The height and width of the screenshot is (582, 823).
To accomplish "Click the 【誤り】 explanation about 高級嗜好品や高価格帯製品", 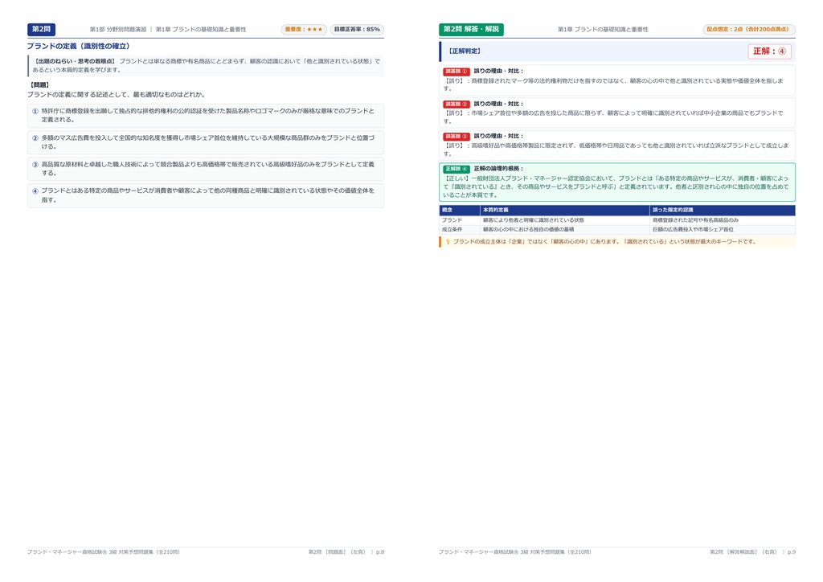I will 616,150.
